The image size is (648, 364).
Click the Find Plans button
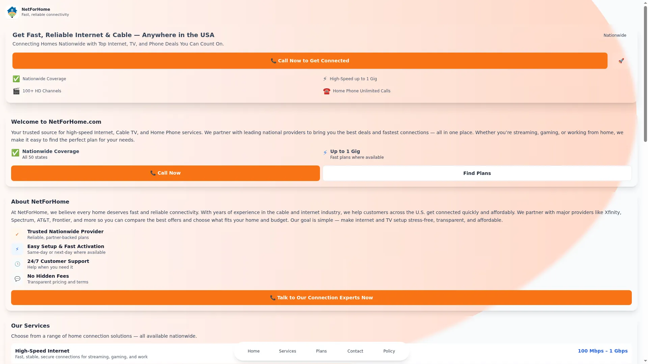coord(477,173)
